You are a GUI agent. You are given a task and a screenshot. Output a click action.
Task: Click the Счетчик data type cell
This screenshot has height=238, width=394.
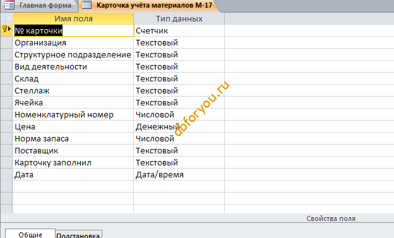179,31
